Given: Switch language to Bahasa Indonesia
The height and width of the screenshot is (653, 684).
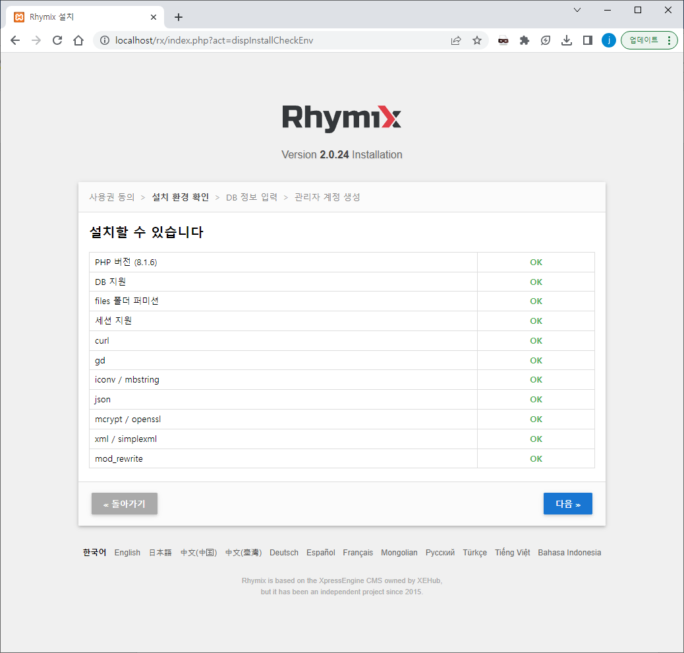Looking at the screenshot, I should coord(569,553).
